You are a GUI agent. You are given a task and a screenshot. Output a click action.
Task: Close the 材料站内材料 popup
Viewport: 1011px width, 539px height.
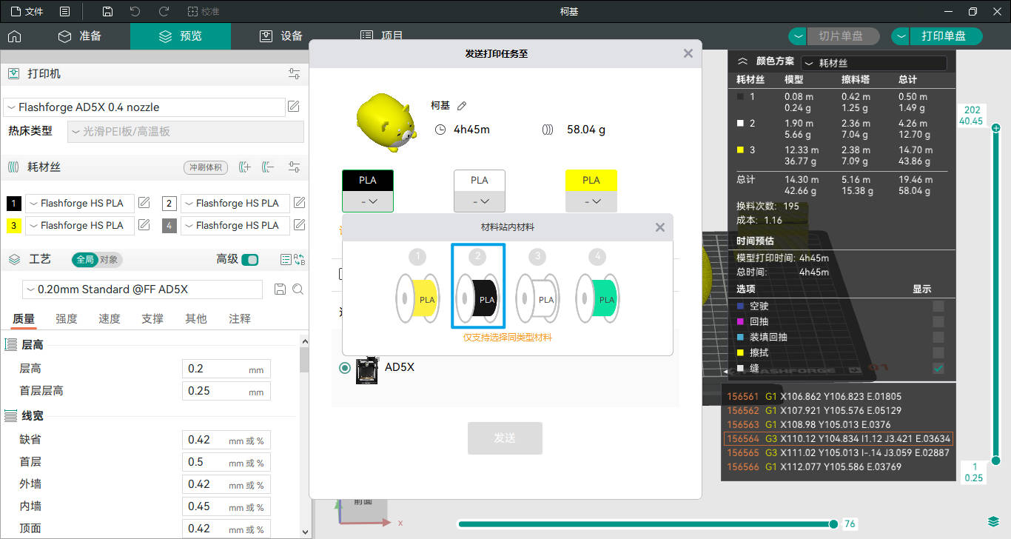[x=660, y=227]
